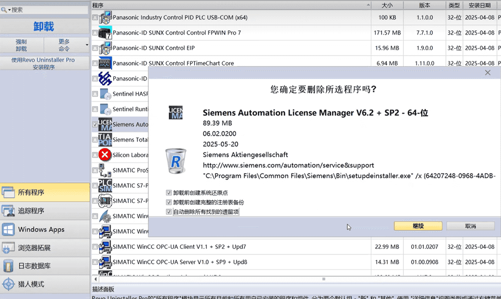Viewport: 501px width, 299px height.
Task: Toggle auto-delete all found leftovers checkbox
Action: pyautogui.click(x=169, y=212)
